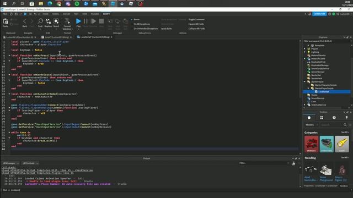This screenshot has height=198, width=353.
Task: Expand the Players node in Explorer
Action: tap(305, 49)
